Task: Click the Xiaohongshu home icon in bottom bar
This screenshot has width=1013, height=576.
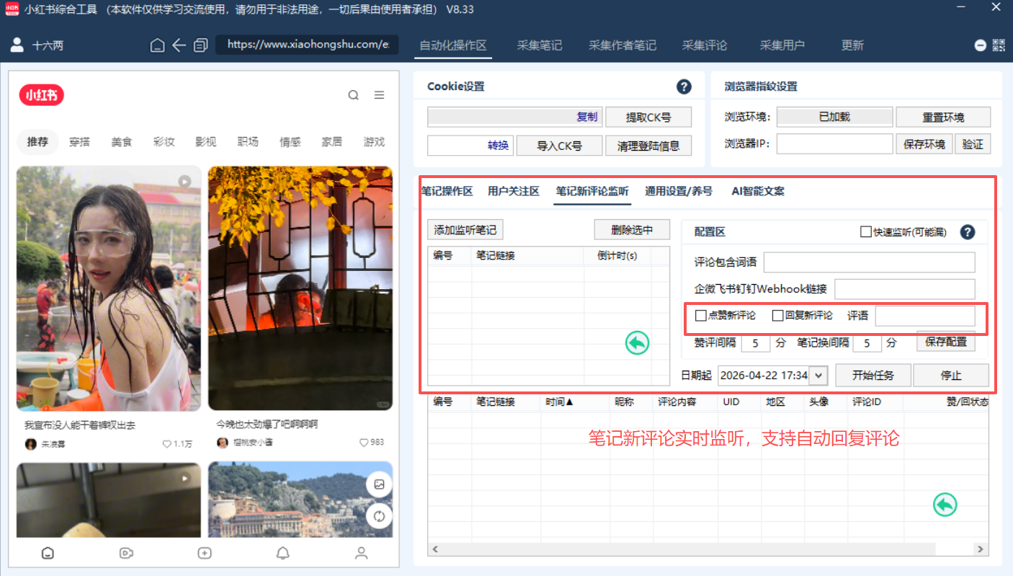Action: pos(48,553)
